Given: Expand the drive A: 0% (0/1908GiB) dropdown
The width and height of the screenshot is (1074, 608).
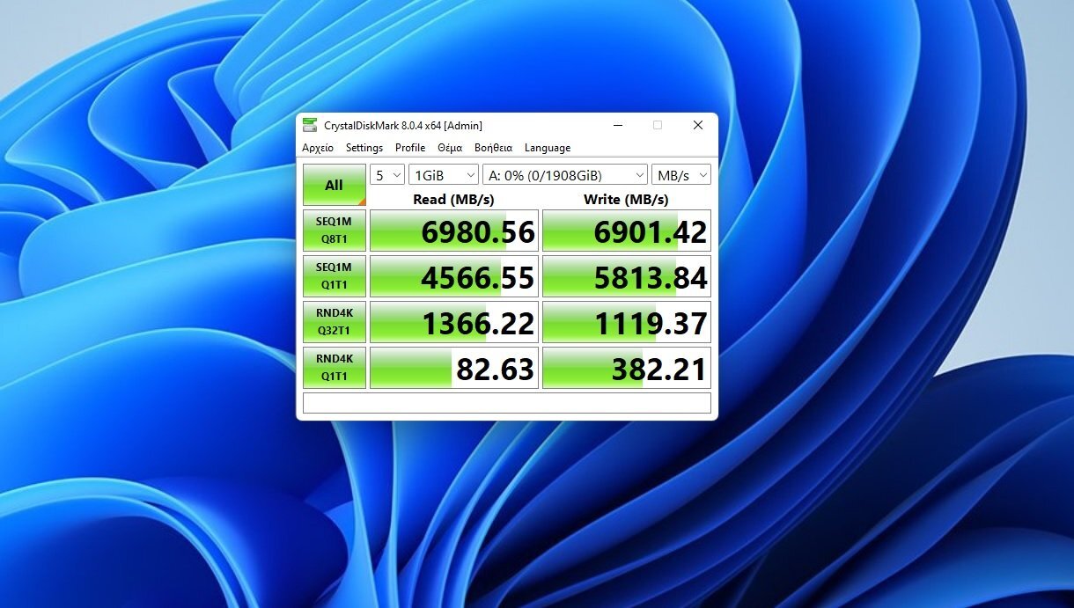Looking at the screenshot, I should tap(565, 175).
